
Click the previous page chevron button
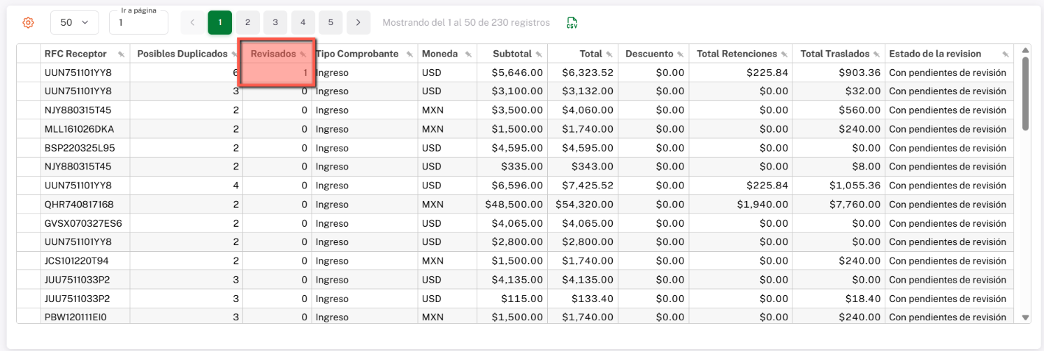pos(192,22)
